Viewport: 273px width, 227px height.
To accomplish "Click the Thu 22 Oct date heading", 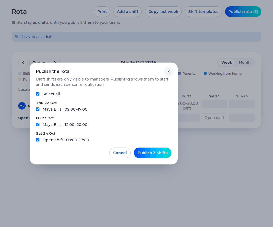I will pos(46,103).
